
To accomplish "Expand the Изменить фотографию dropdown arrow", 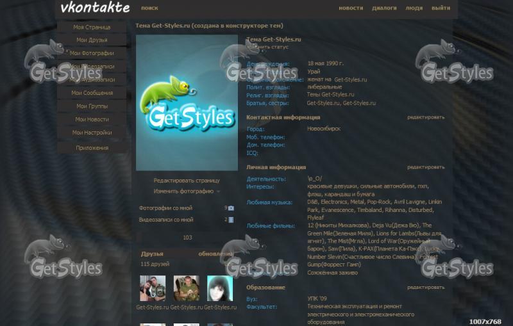I will coord(218,192).
